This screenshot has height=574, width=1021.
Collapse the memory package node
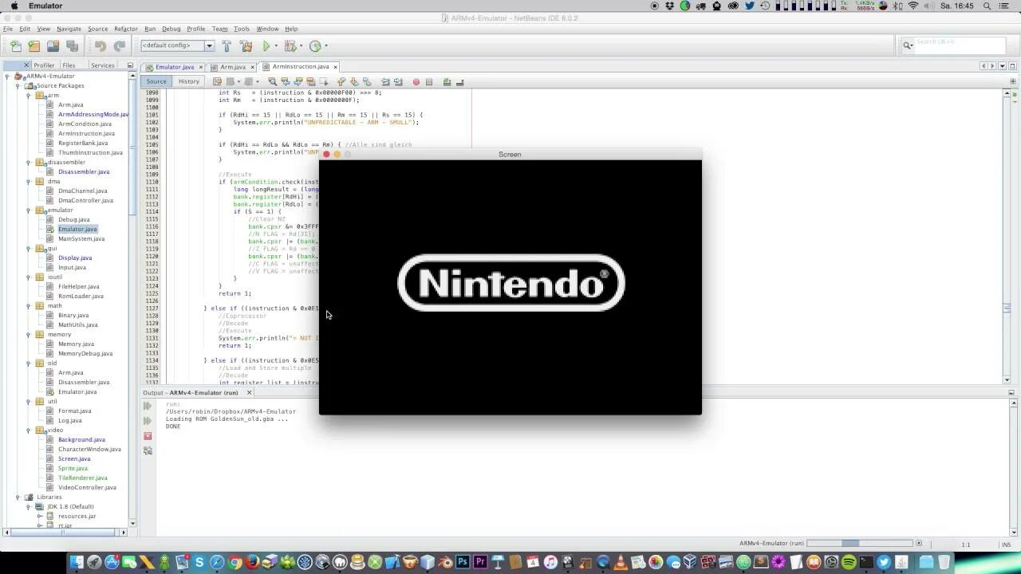click(29, 334)
